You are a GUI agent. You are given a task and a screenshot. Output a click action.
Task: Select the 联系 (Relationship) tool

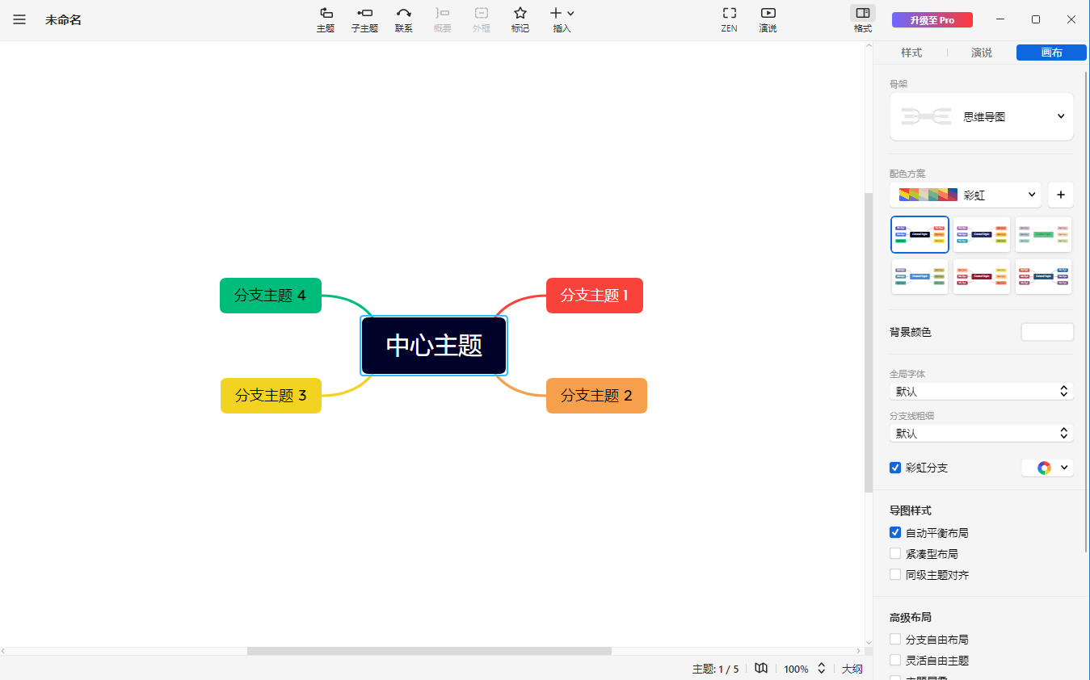[403, 19]
